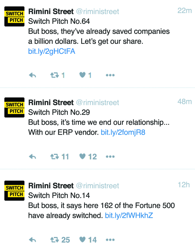
Task: Open the Switch Pitch avatar on first tweet
Action: pyautogui.click(x=15, y=17)
